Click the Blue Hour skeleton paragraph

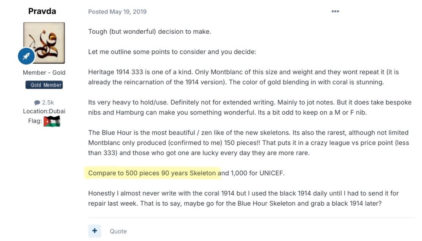(x=249, y=143)
